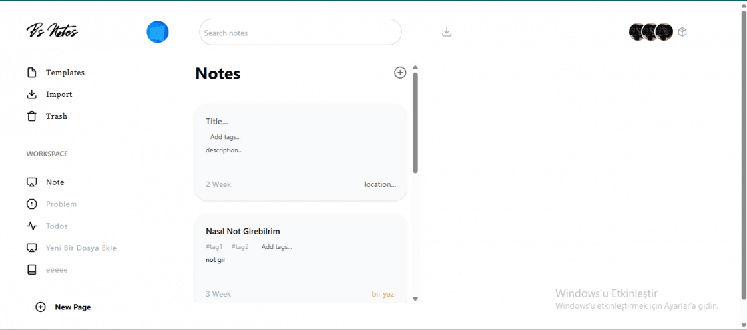Select the Todos activity icon
The width and height of the screenshot is (747, 330).
tap(31, 226)
